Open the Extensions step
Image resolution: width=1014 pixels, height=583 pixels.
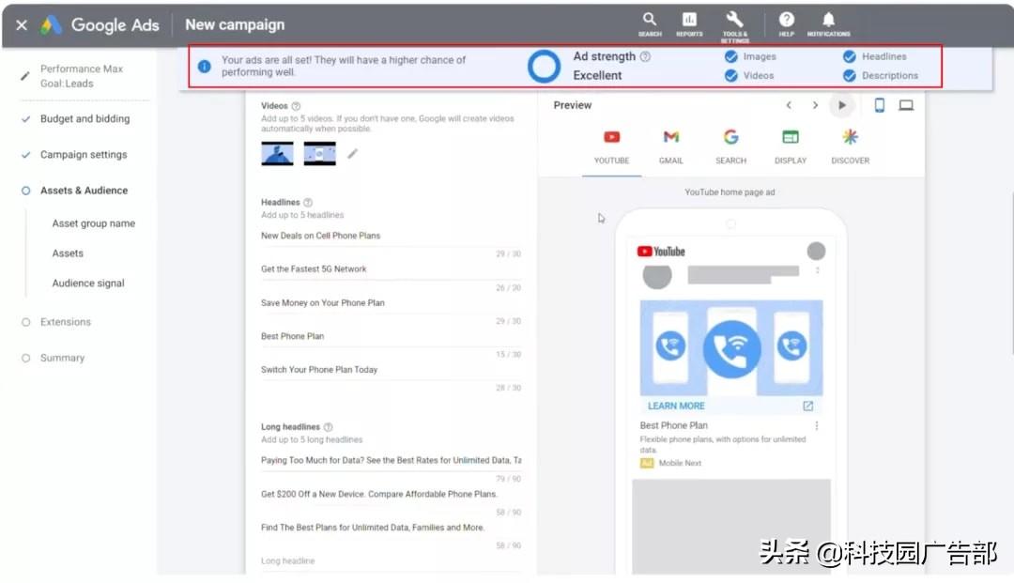(66, 322)
